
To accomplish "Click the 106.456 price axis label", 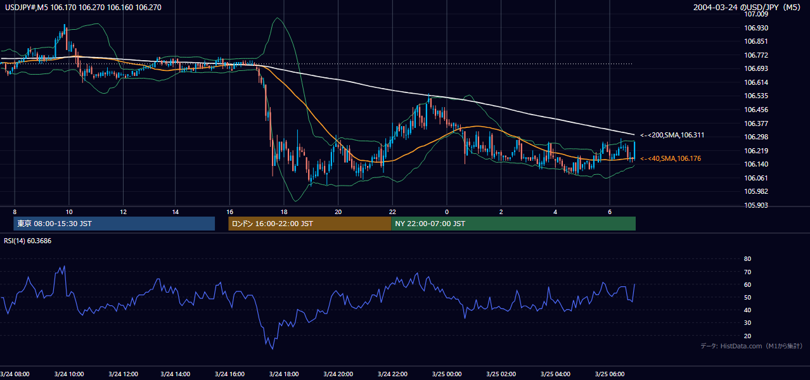I will [x=756, y=110].
